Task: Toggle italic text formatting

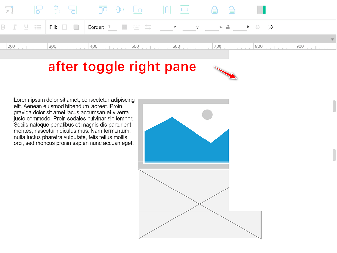Action: tap(14, 27)
